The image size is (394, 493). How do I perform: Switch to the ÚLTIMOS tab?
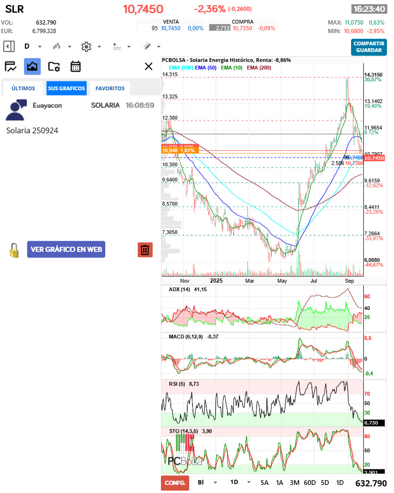tap(23, 88)
